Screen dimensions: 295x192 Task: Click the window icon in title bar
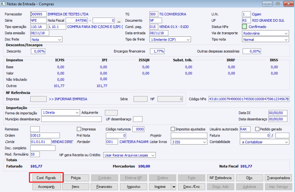pos(3,4)
